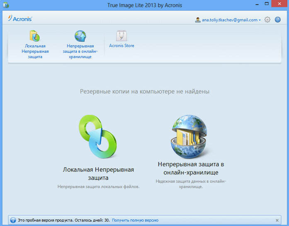Minimize the True Image Lite window
289x226 pixels.
[257, 4]
